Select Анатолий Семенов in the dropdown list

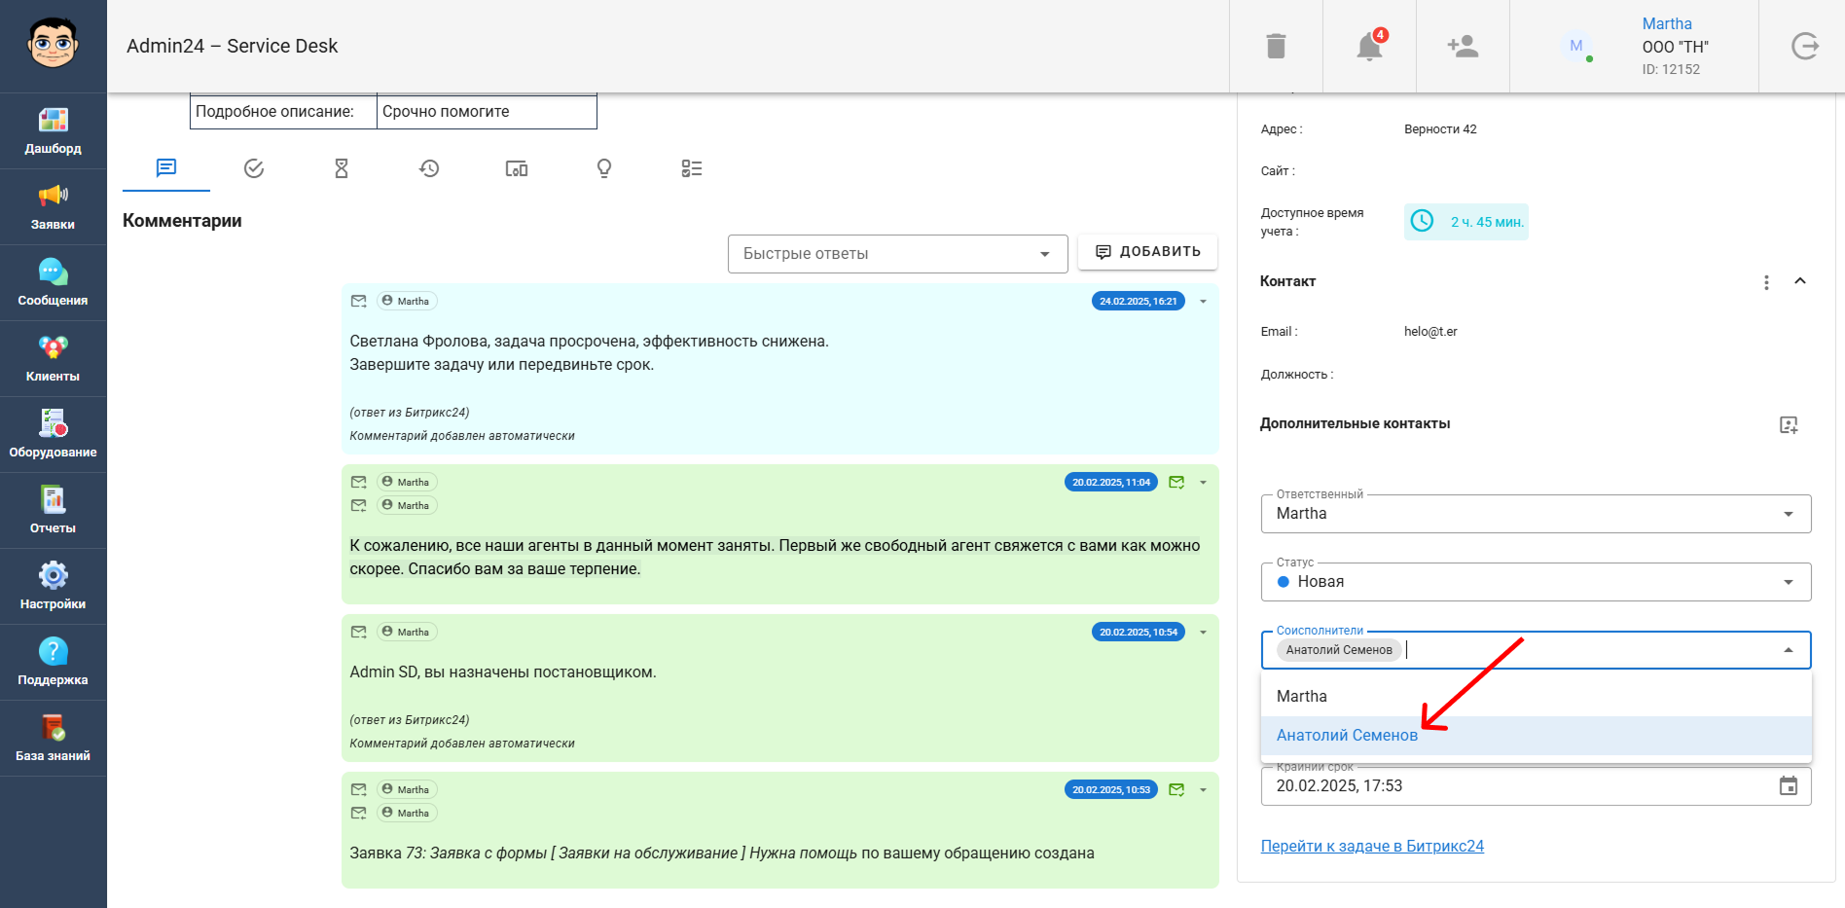click(x=1536, y=736)
